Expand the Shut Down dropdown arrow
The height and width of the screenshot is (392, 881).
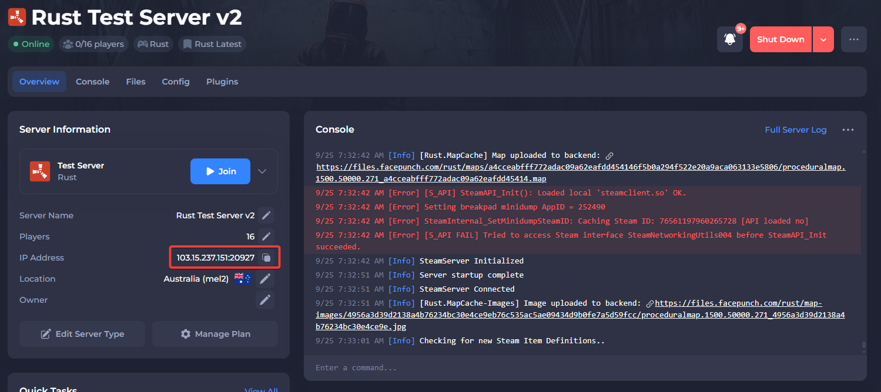[x=823, y=39]
